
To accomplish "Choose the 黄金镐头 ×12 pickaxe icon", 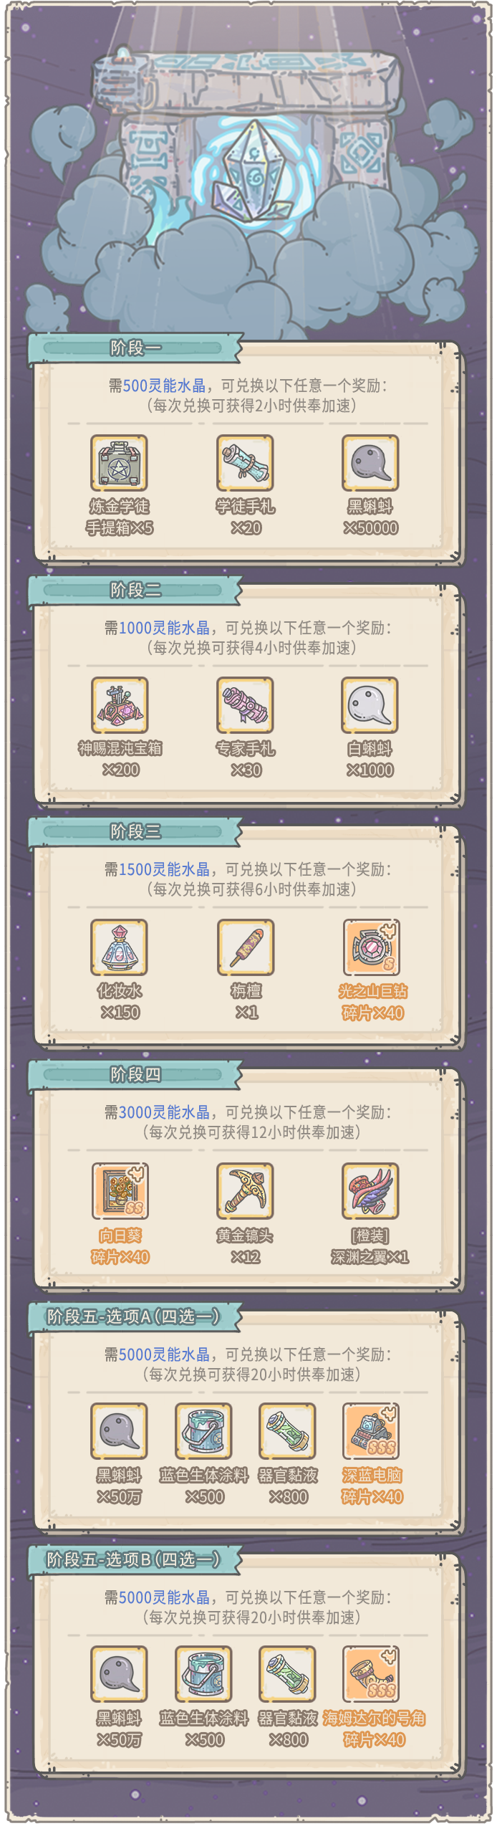I will click(x=246, y=1190).
